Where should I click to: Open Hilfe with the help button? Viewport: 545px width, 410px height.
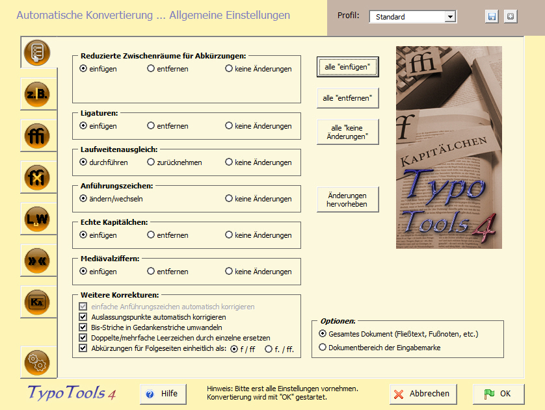coord(163,394)
